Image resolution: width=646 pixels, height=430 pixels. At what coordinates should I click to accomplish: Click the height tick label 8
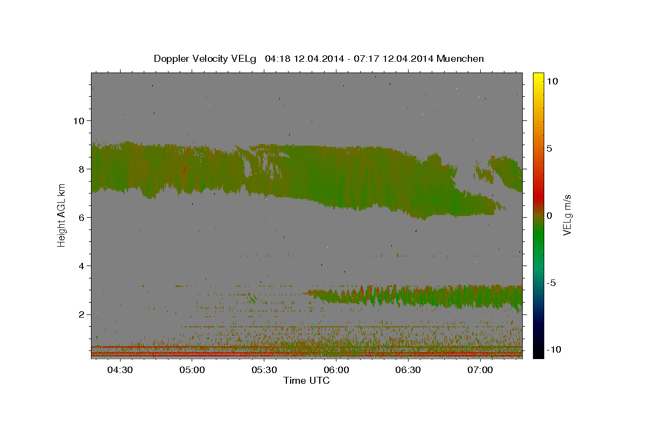(x=81, y=169)
